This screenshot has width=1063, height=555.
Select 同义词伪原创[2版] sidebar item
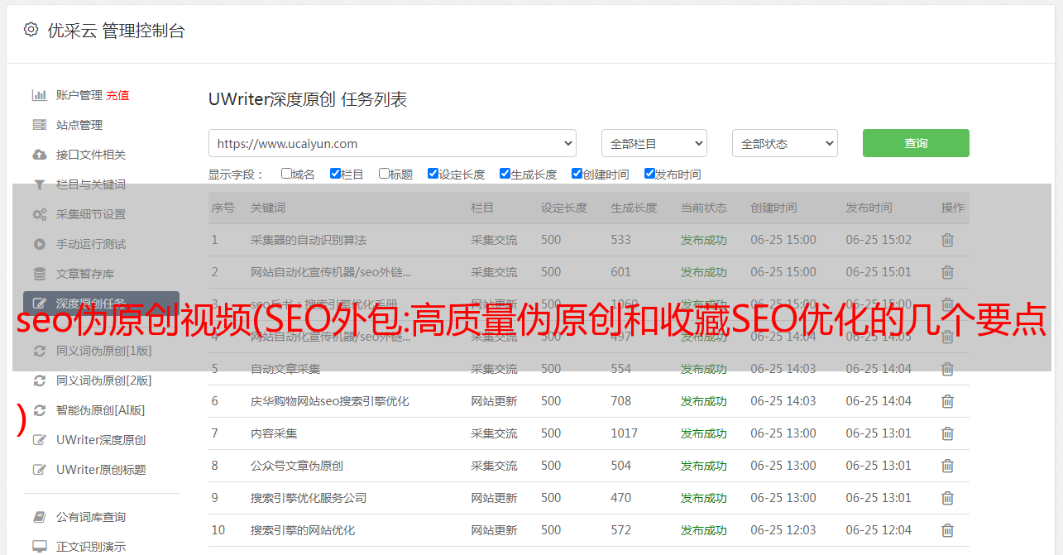pos(103,380)
